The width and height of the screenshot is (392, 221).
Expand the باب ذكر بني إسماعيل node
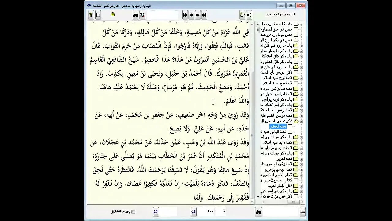click(x=301, y=191)
